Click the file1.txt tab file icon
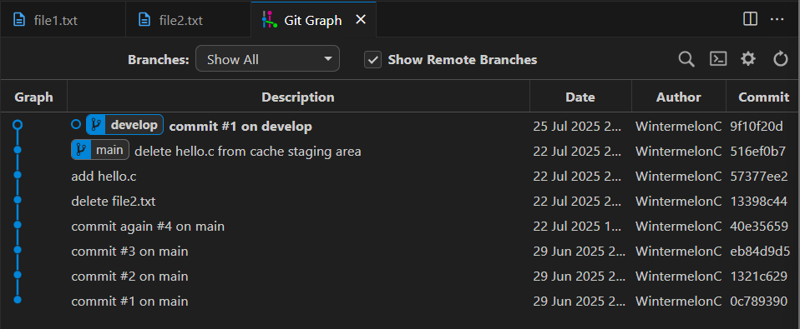Viewport: 800px width, 329px height. pyautogui.click(x=19, y=20)
